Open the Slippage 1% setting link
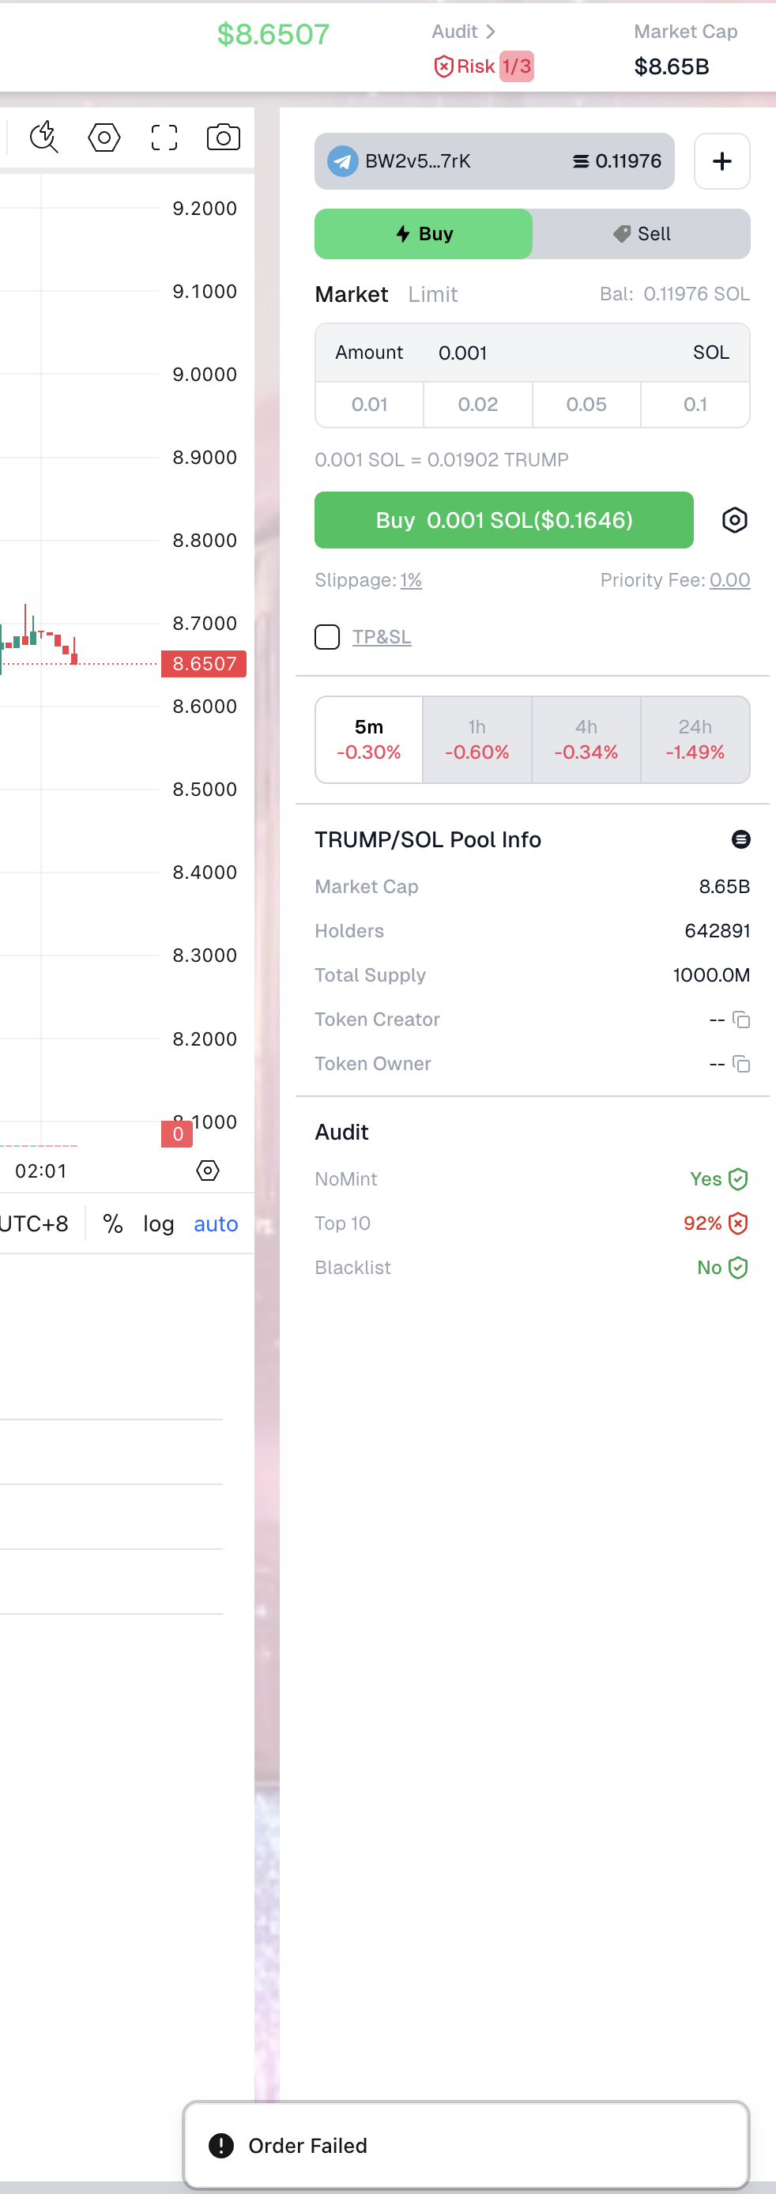 (x=411, y=581)
